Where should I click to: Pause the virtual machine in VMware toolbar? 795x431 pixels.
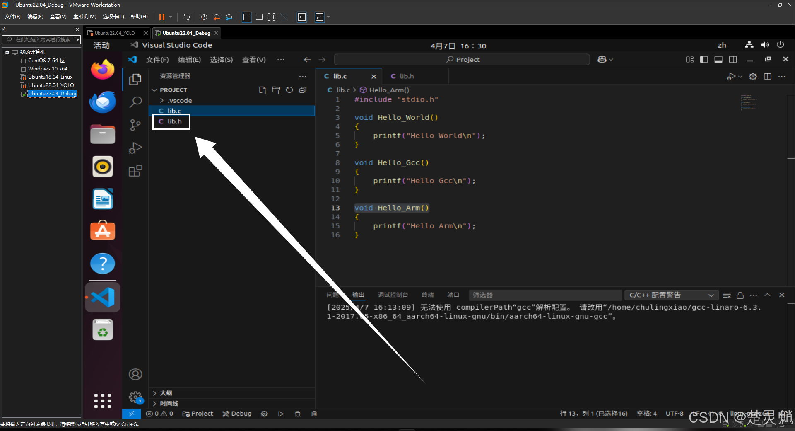tap(161, 17)
